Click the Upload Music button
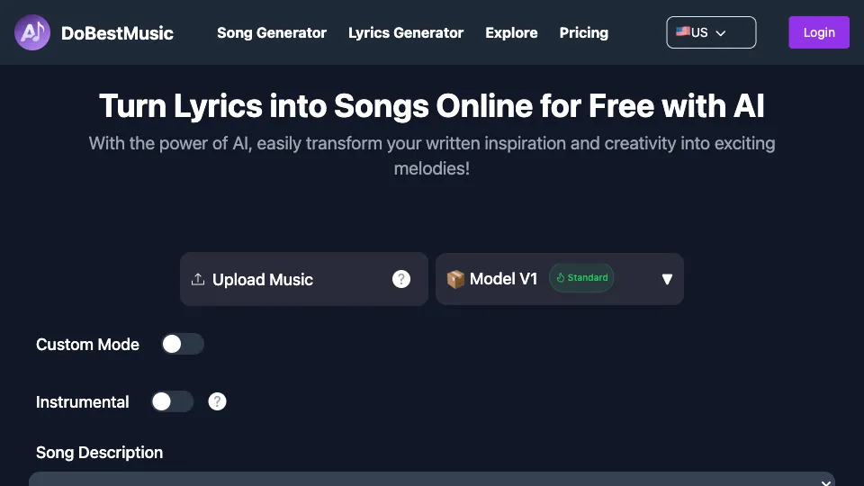 (303, 279)
